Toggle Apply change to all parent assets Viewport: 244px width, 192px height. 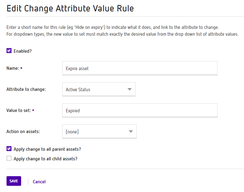pos(9,149)
